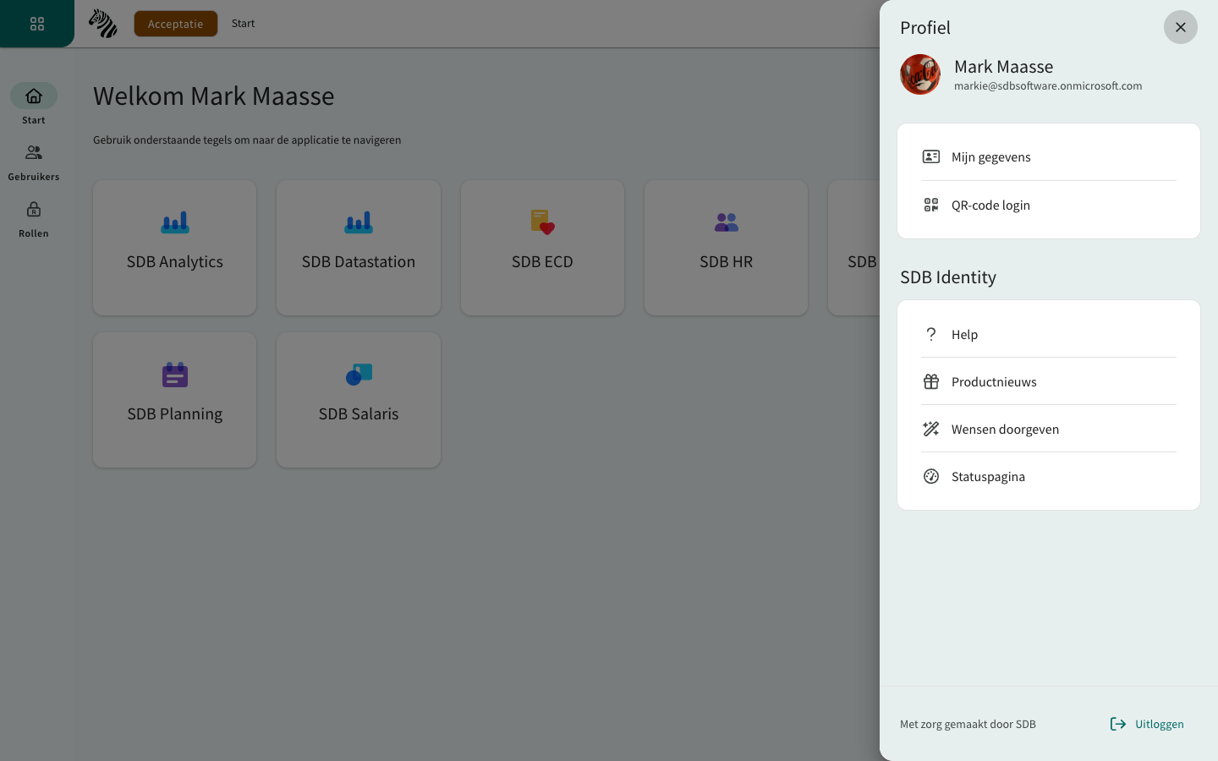Launch the SDB Salaris tile
Image resolution: width=1218 pixels, height=761 pixels.
click(359, 400)
